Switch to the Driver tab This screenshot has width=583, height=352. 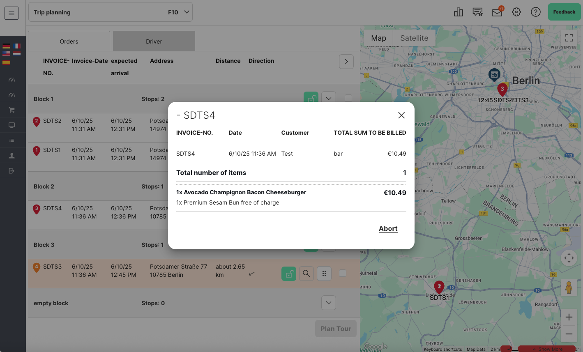(154, 41)
